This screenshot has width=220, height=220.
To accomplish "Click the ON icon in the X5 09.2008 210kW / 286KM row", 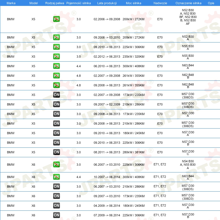I will tap(56, 123).
